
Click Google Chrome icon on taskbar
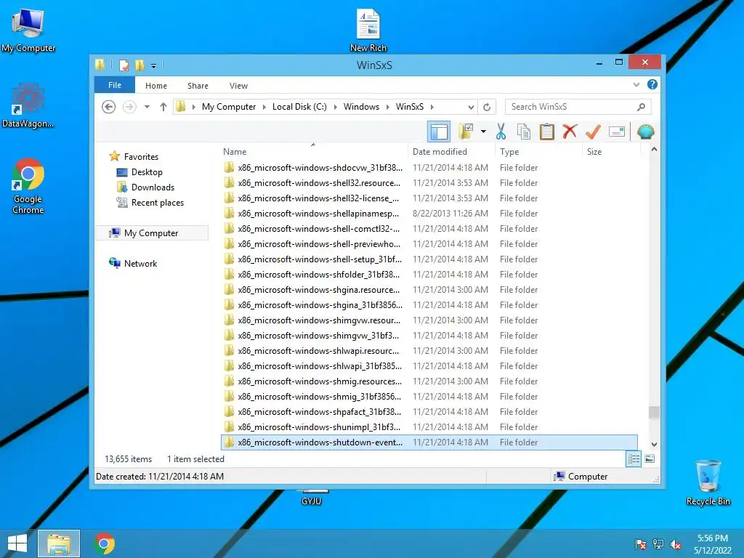pos(104,543)
